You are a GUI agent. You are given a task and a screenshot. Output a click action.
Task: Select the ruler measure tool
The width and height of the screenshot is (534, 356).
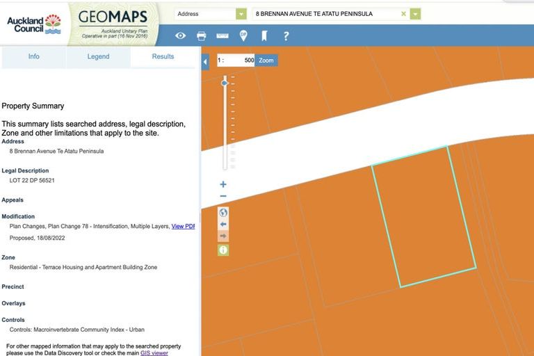tap(222, 35)
